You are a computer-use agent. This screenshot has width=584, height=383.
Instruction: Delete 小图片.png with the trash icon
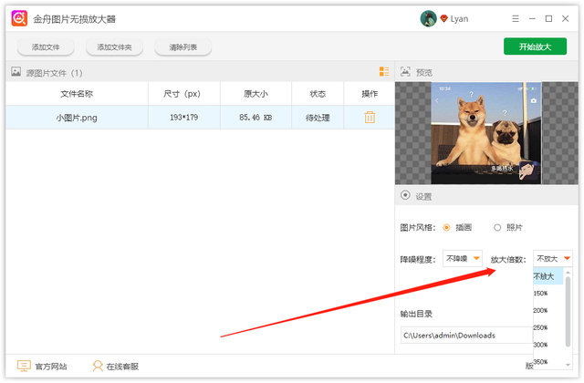[x=370, y=118]
